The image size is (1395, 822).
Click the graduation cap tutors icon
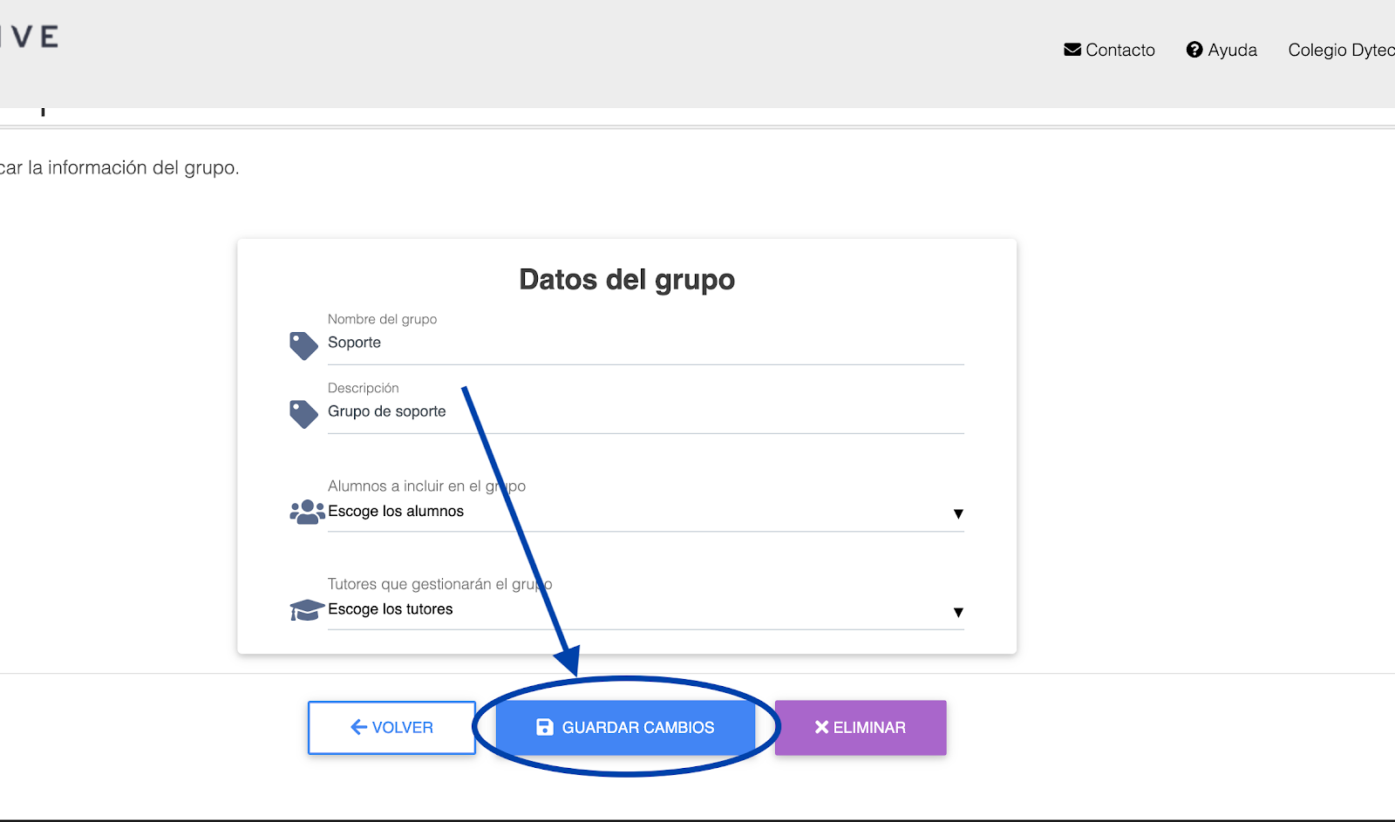[x=307, y=610]
